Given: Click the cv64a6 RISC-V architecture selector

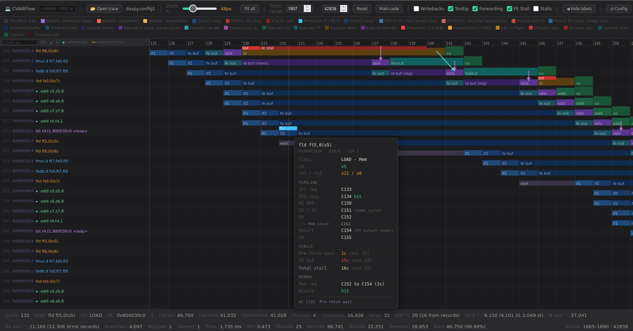Looking at the screenshot, I should coord(57,8).
